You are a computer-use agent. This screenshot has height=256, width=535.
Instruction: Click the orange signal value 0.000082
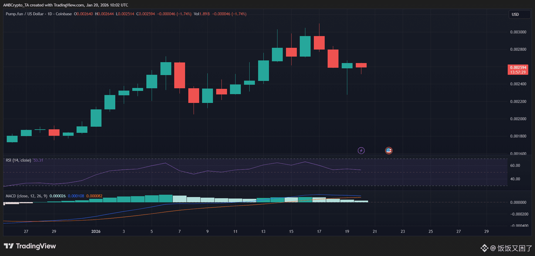pyautogui.click(x=94, y=196)
